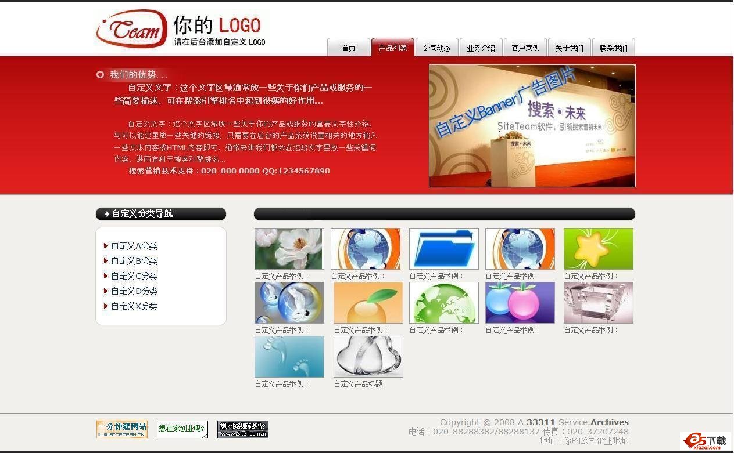Click the 自定义Banner 广告图片 banner image
The width and height of the screenshot is (734, 453).
click(532, 125)
